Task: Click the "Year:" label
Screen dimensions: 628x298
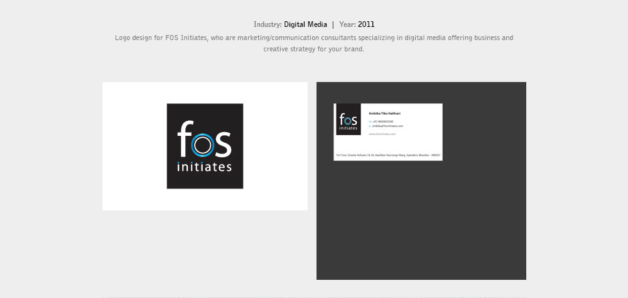Action: [347, 24]
